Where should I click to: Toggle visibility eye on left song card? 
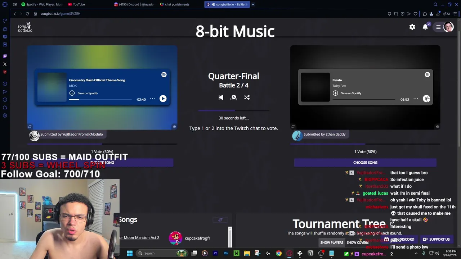click(x=174, y=127)
